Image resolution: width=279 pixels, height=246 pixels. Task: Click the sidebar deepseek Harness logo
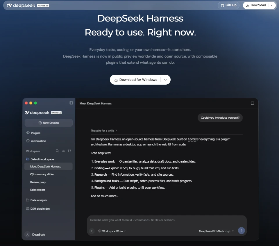tap(43, 113)
